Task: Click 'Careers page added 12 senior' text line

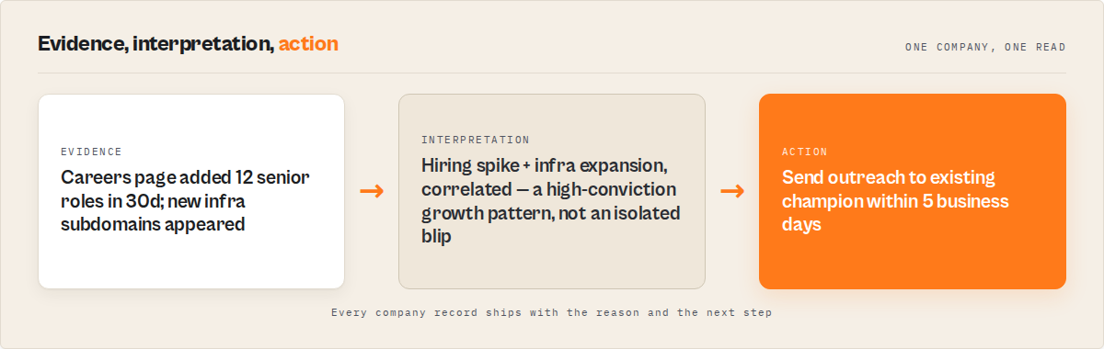Action: pyautogui.click(x=186, y=177)
